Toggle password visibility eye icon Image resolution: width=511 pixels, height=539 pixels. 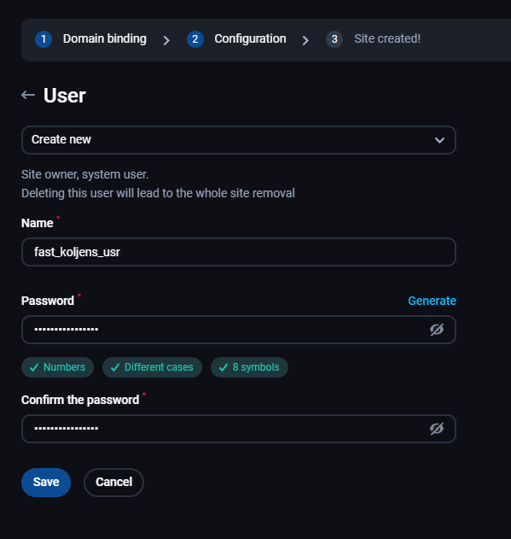tap(437, 330)
